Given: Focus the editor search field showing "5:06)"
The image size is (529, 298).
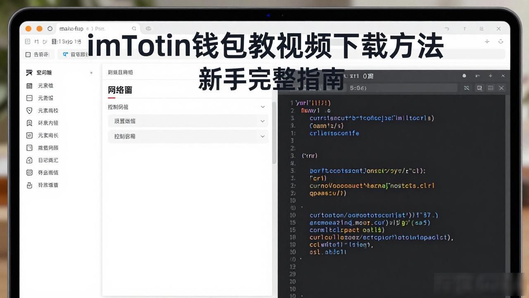Looking at the screenshot, I should point(403,88).
